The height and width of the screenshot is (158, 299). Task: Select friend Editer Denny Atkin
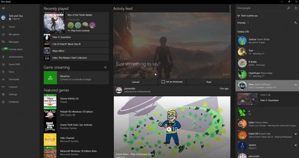click(x=267, y=124)
